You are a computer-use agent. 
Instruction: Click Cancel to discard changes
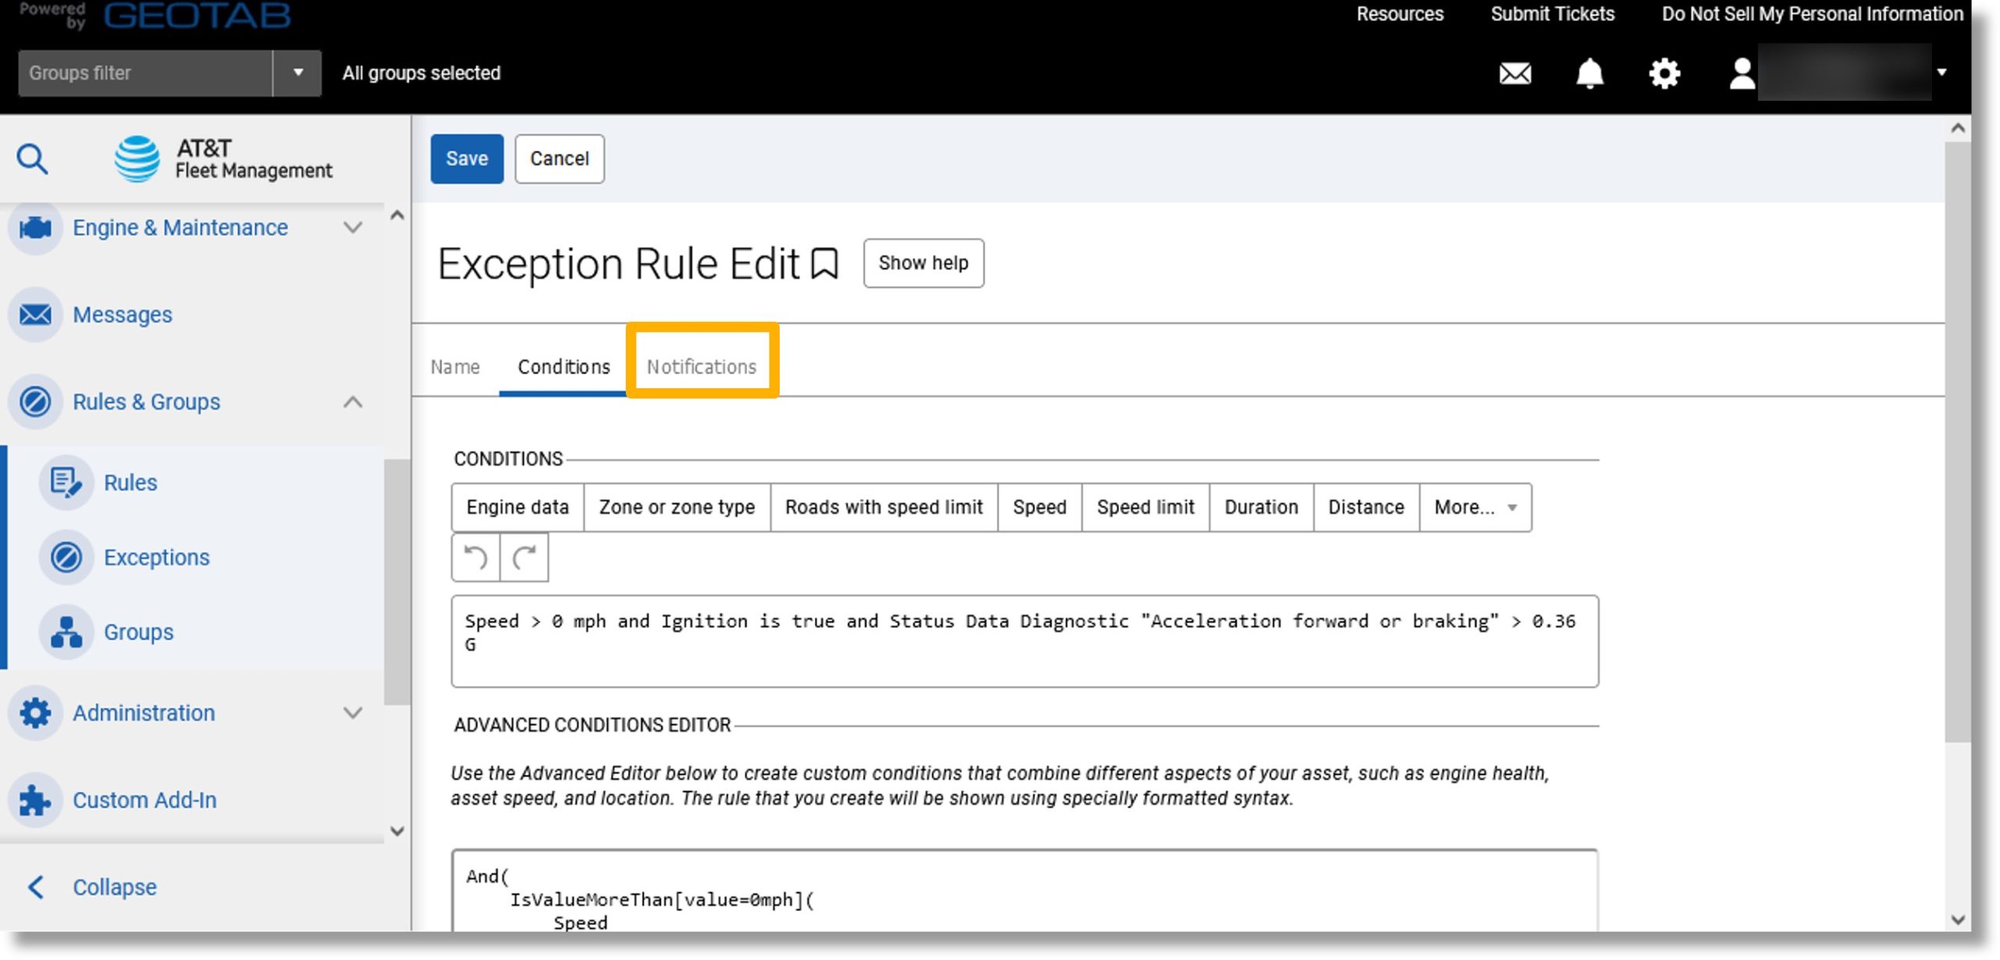(559, 158)
